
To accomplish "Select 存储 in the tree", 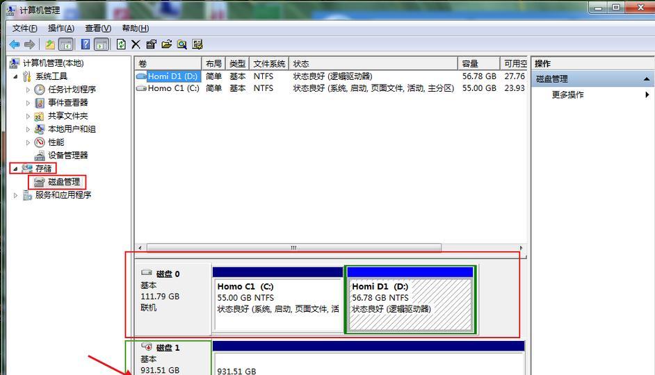I will click(x=43, y=169).
